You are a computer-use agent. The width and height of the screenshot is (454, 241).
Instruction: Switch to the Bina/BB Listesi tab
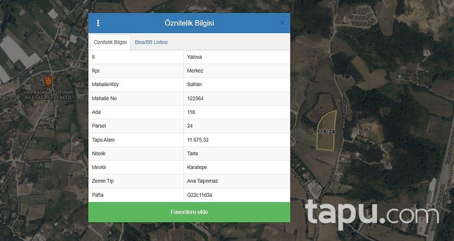point(150,43)
